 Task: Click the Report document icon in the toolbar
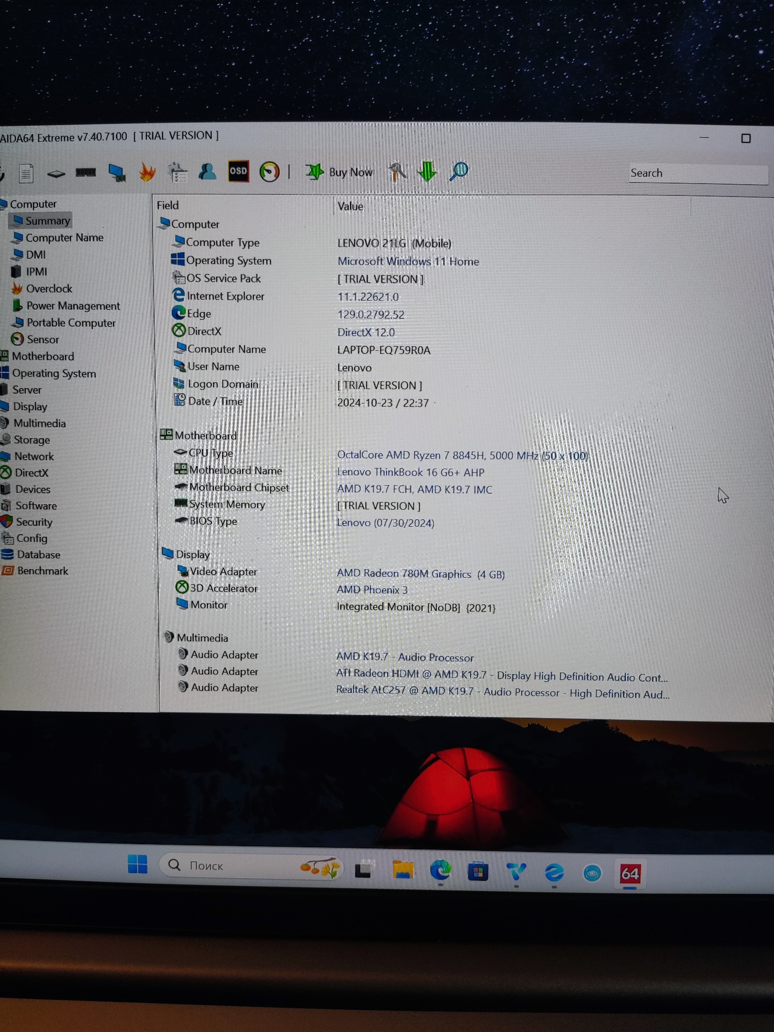coord(26,173)
